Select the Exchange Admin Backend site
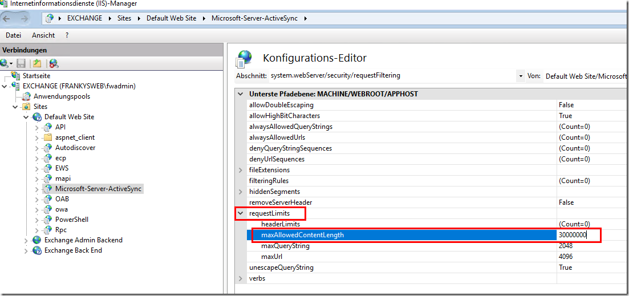This screenshot has width=629, height=296. pyautogui.click(x=83, y=240)
